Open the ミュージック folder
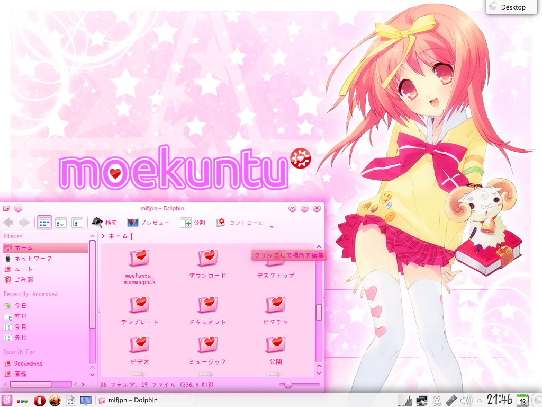 pos(207,350)
